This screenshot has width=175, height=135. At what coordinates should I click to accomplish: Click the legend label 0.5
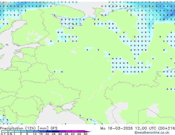(9, 134)
